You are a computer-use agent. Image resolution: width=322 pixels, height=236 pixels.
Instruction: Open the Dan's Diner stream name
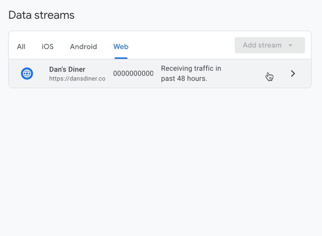point(67,69)
